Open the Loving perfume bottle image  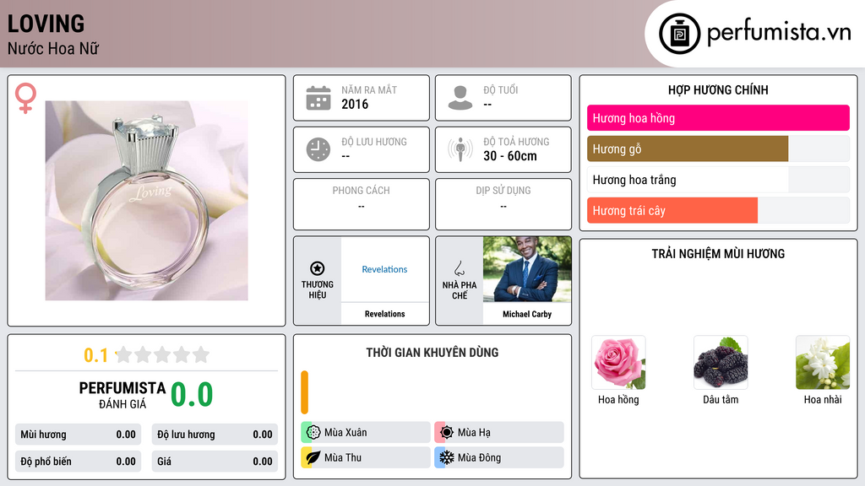147,201
